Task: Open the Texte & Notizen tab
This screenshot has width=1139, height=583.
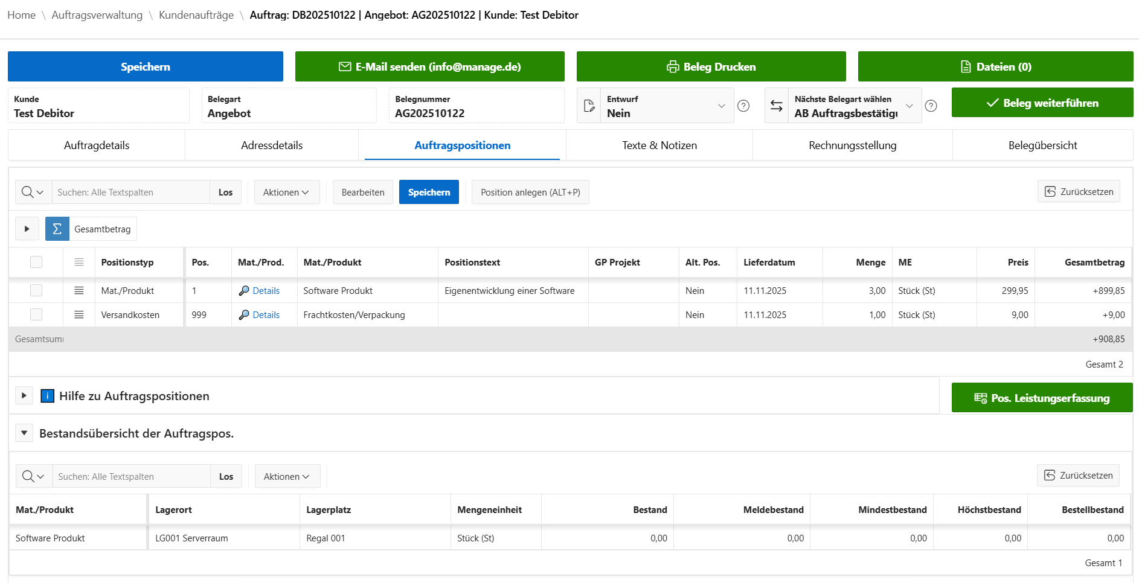Action: coord(659,145)
